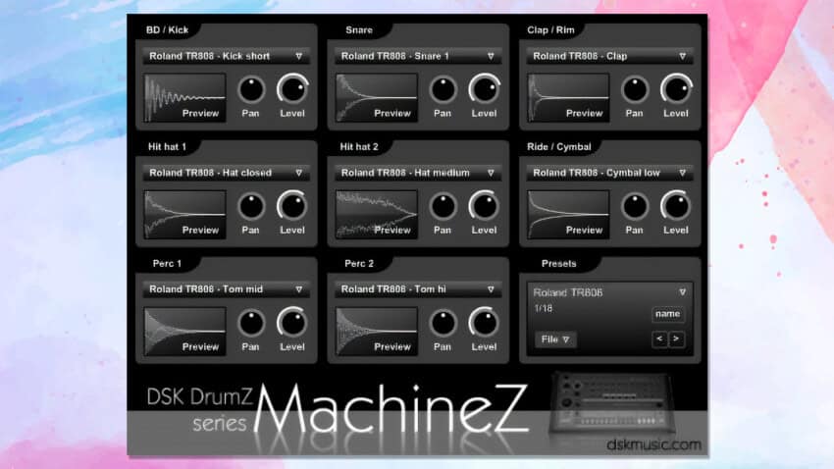The width and height of the screenshot is (834, 469).
Task: Open the Snare sample dropdown
Action: 418,56
